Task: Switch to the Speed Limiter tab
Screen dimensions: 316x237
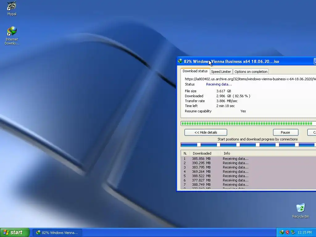Action: pos(221,72)
